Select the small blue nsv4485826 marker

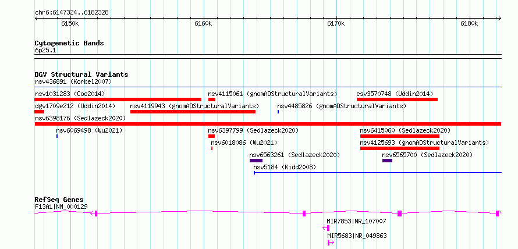pyautogui.click(x=278, y=112)
